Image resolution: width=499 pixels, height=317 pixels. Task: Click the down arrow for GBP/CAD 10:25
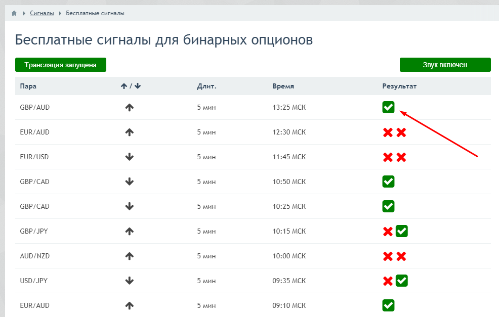click(x=129, y=206)
